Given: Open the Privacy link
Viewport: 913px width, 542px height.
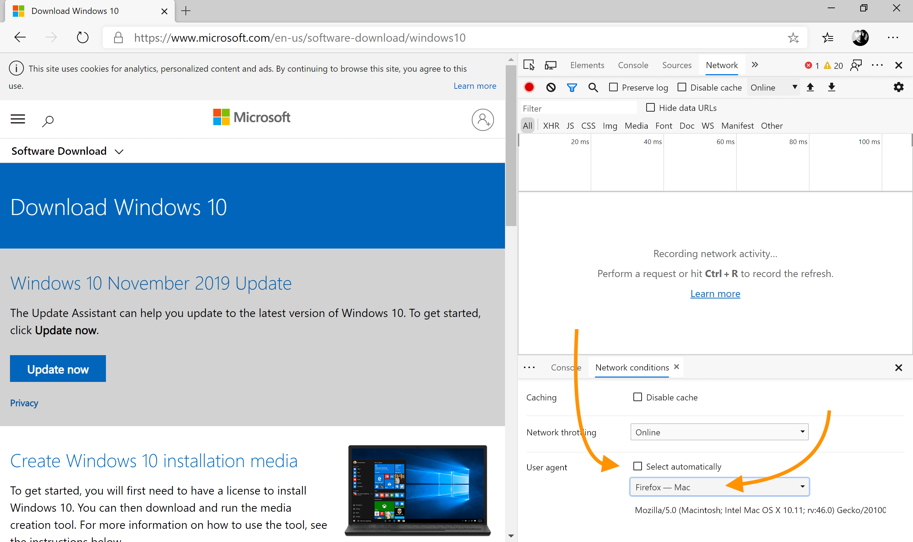Looking at the screenshot, I should click(24, 403).
